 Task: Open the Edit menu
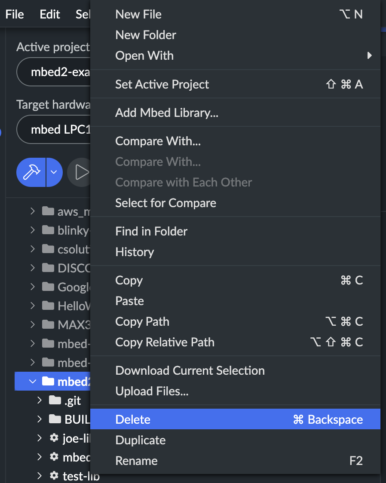49,14
